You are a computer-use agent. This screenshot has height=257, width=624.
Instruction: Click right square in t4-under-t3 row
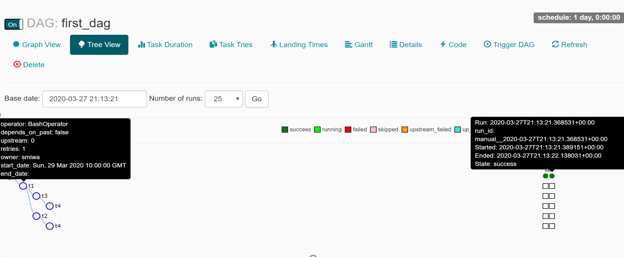pyautogui.click(x=552, y=206)
